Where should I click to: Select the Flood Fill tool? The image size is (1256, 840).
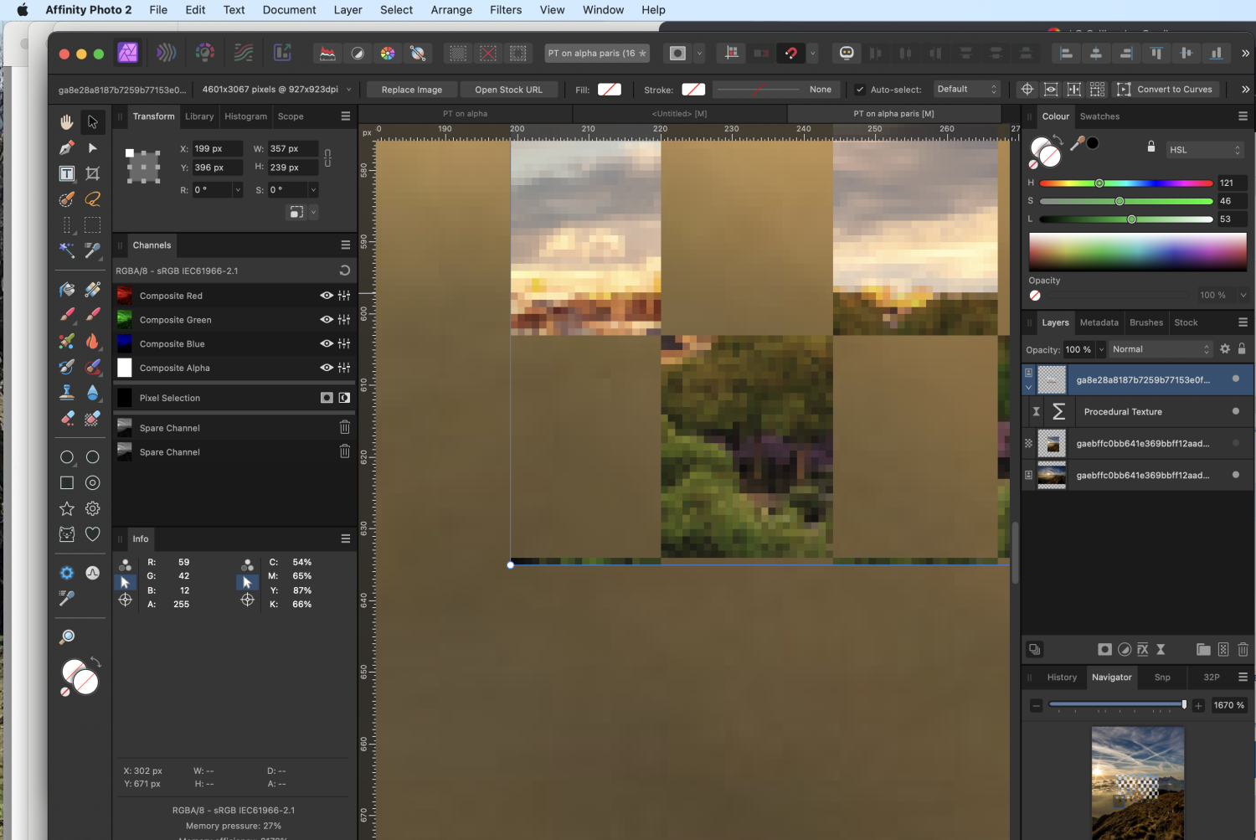pos(66,288)
